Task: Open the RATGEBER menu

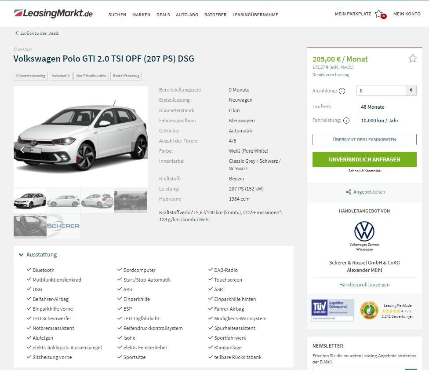Action: click(x=215, y=15)
